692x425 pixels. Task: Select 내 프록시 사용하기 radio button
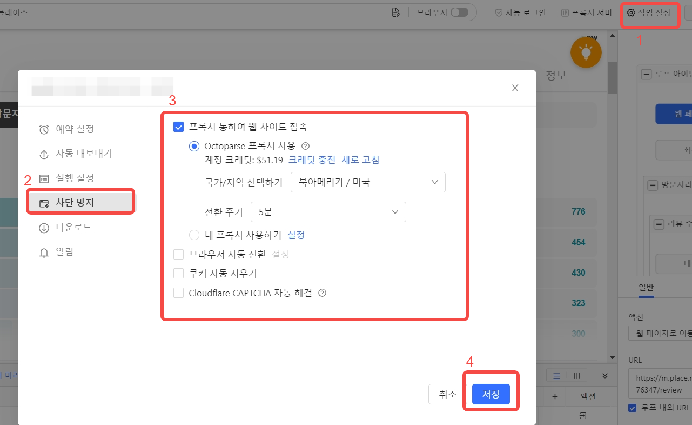coord(194,235)
